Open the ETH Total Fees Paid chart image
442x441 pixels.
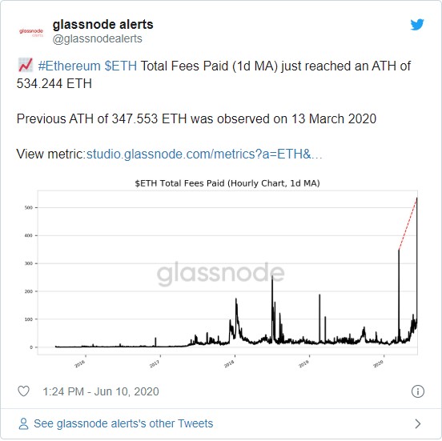(x=221, y=274)
